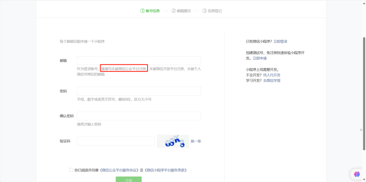Select step 2 邮箱激活 tab
Viewport: 366px width, 182px height.
click(181, 11)
